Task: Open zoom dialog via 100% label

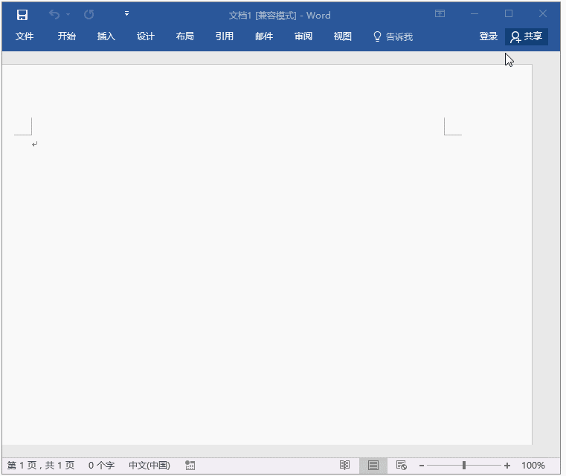Action: coord(533,465)
